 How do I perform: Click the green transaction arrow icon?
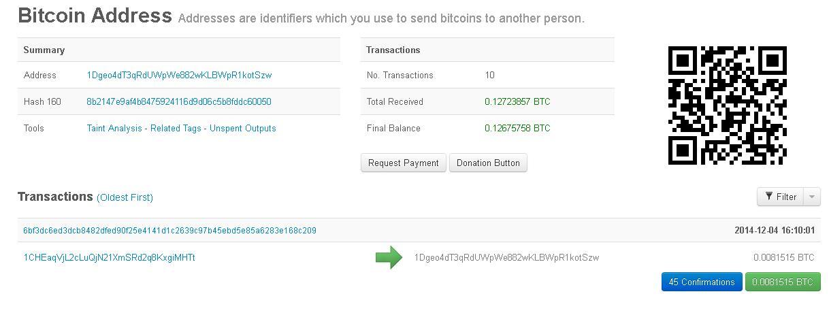(x=389, y=257)
